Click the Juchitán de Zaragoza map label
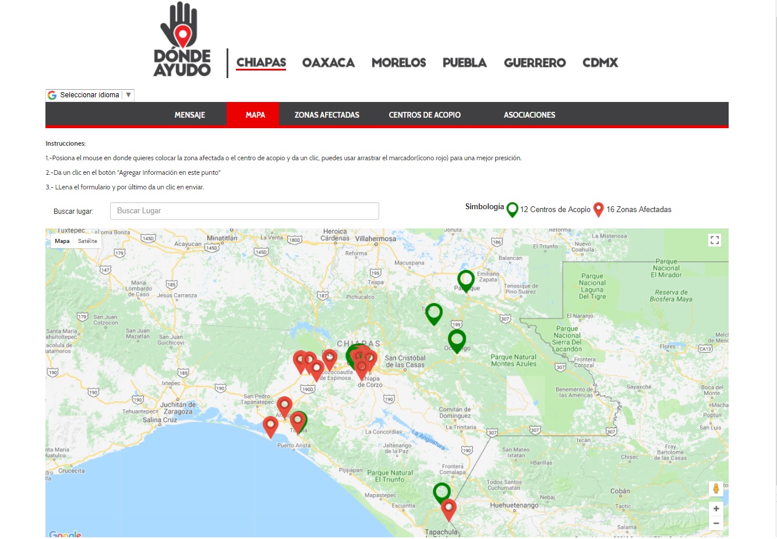 pyautogui.click(x=178, y=408)
